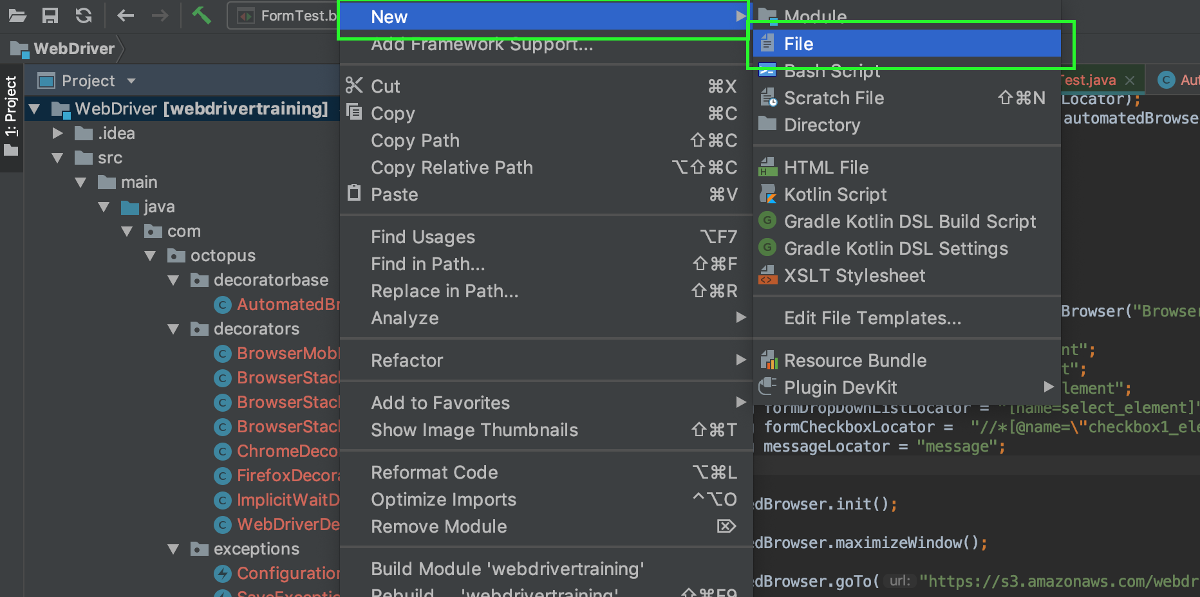The height and width of the screenshot is (597, 1200).
Task: Select File from the New submenu
Action: [x=798, y=44]
